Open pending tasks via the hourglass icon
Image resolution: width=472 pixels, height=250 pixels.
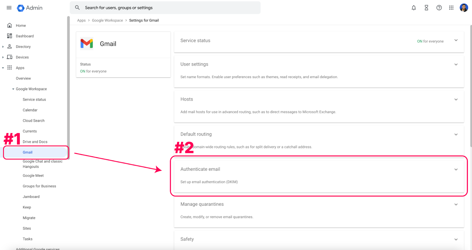coord(426,8)
